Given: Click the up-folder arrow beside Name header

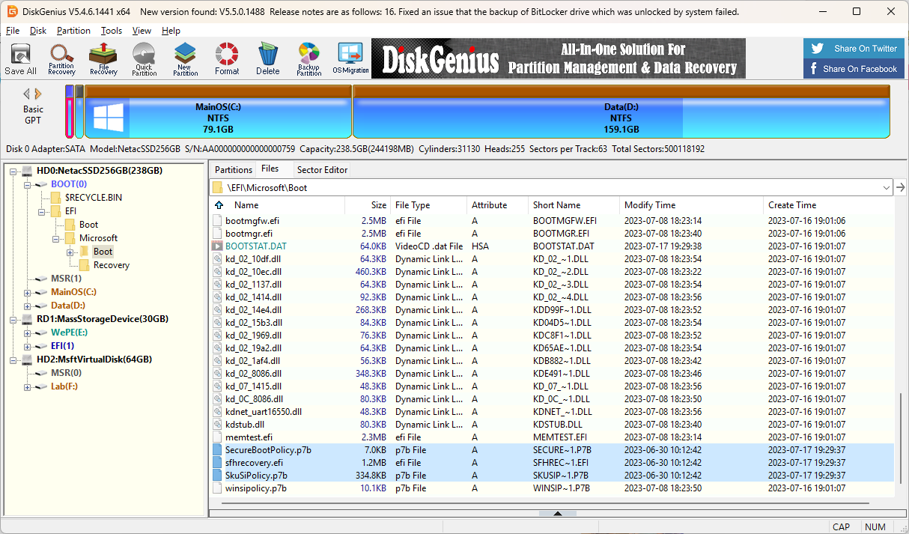Looking at the screenshot, I should (x=219, y=205).
